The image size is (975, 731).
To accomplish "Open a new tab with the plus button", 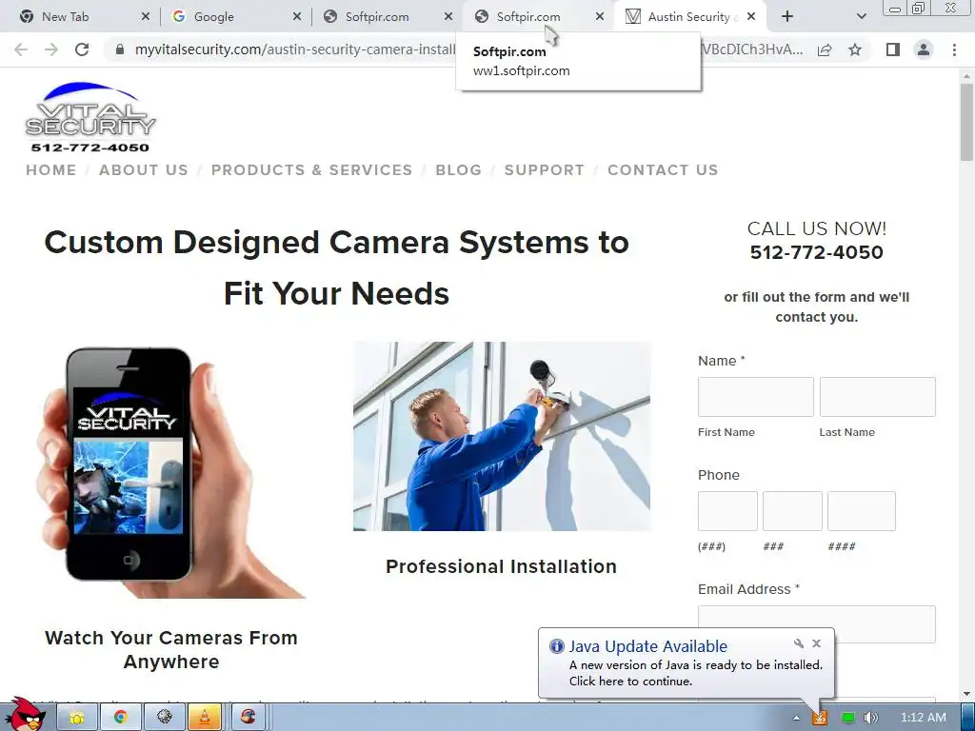I will (787, 17).
